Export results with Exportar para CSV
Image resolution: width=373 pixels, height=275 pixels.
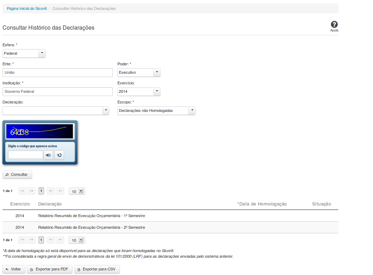click(x=97, y=269)
